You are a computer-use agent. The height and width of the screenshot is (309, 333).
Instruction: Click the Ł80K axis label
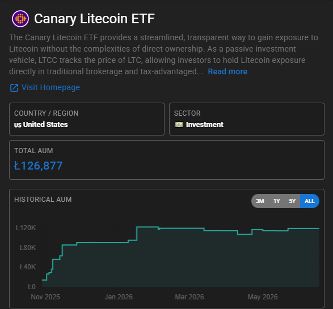coord(28,248)
